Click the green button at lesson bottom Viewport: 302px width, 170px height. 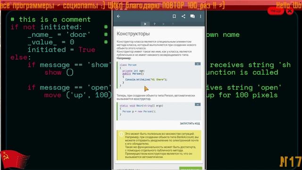point(191,168)
